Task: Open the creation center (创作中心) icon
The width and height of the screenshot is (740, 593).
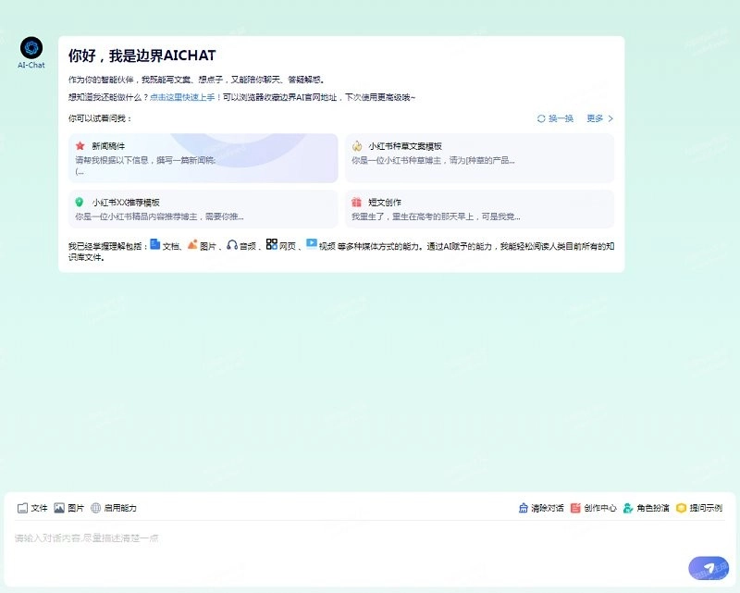Action: click(x=575, y=508)
